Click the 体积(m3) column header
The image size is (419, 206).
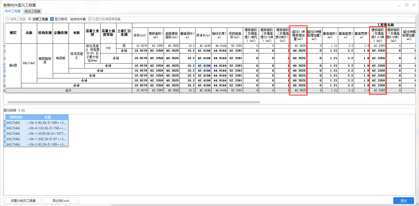(140, 35)
